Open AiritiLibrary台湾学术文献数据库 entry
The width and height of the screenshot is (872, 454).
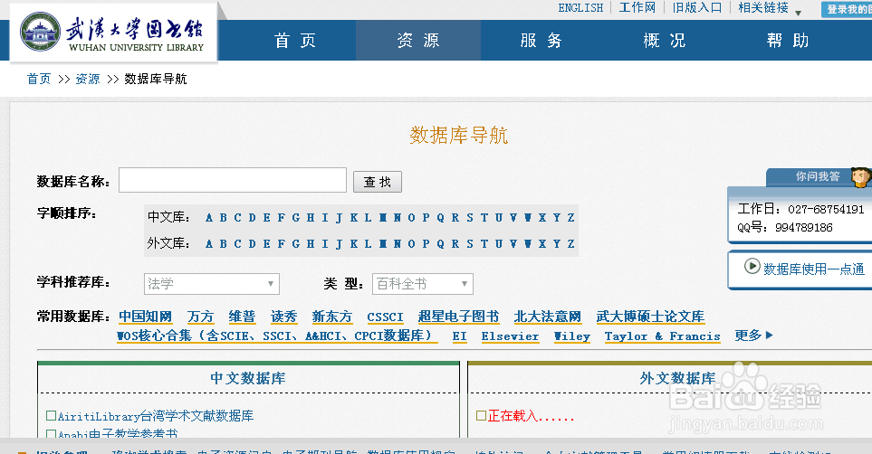[156, 416]
